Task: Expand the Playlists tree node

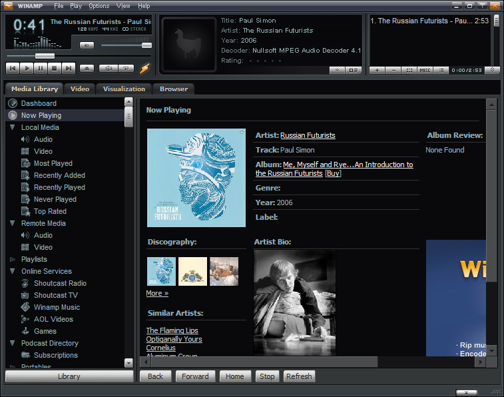Action: coord(13,259)
